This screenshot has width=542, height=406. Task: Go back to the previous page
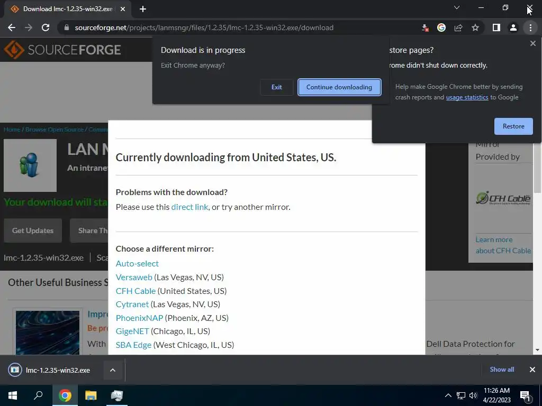click(x=12, y=27)
